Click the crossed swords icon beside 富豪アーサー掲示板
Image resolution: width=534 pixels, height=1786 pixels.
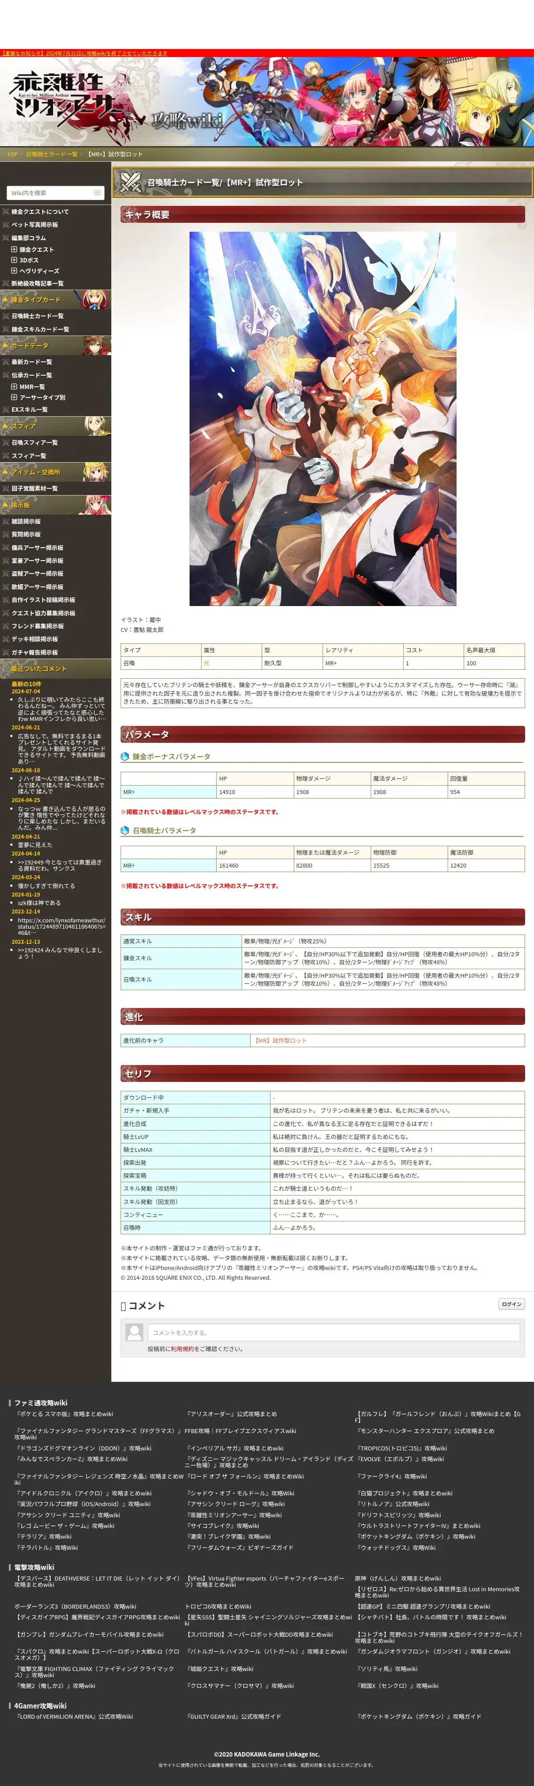click(5, 561)
